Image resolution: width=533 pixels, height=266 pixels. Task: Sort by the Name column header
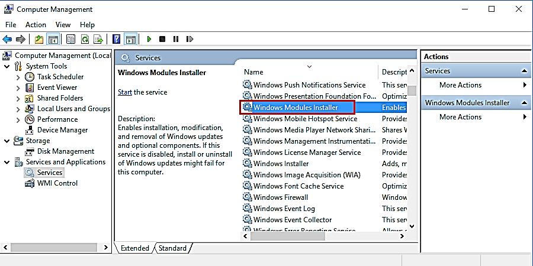(x=308, y=72)
